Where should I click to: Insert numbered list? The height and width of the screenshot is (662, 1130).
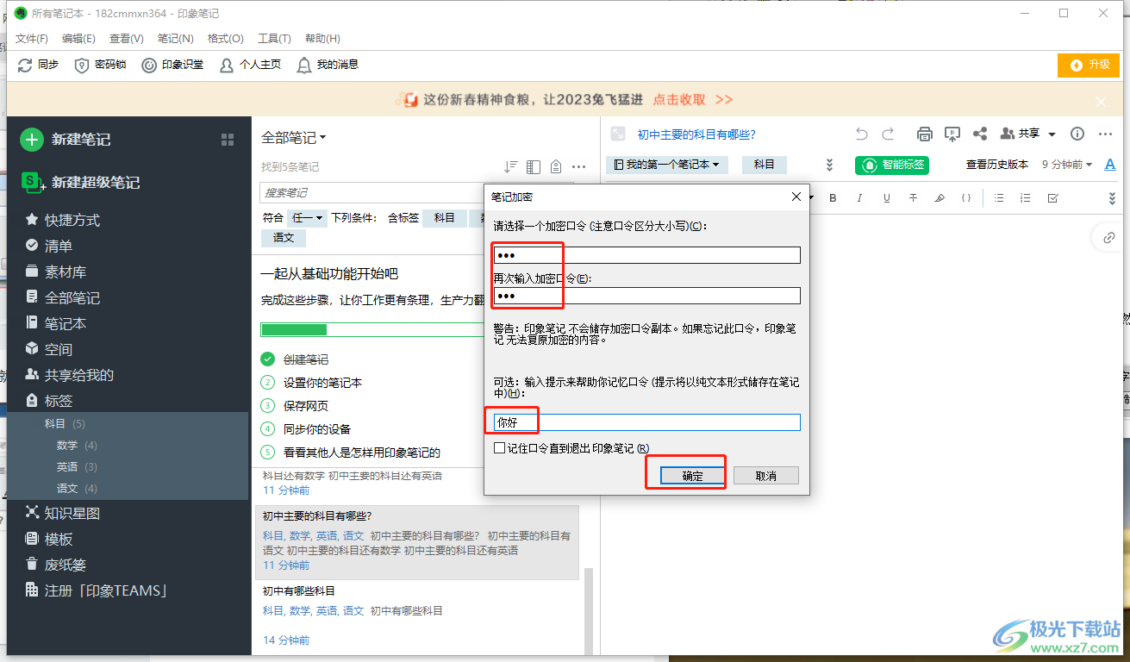pos(1026,198)
